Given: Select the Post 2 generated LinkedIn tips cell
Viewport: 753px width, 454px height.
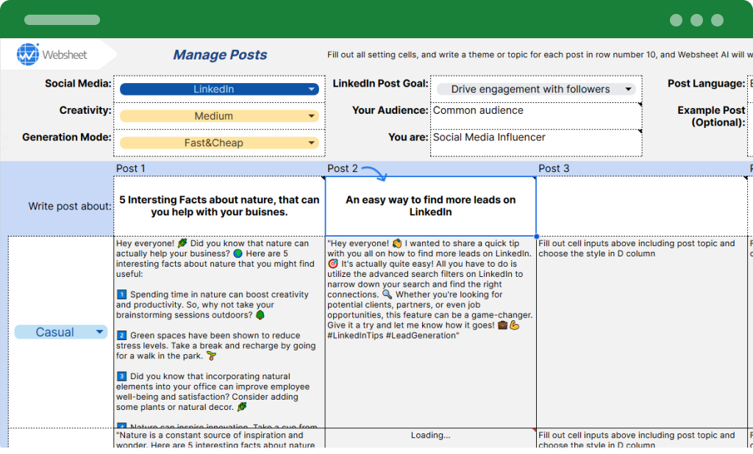Looking at the screenshot, I should [431, 332].
